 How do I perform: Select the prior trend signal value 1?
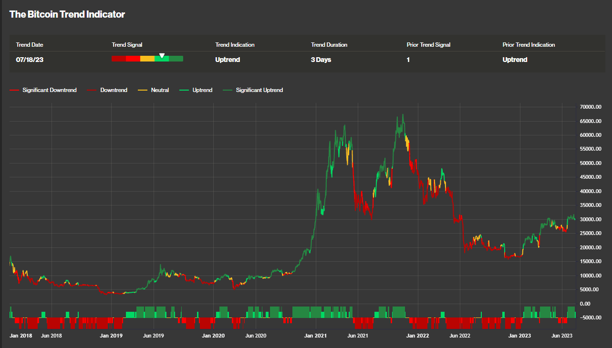coord(408,60)
